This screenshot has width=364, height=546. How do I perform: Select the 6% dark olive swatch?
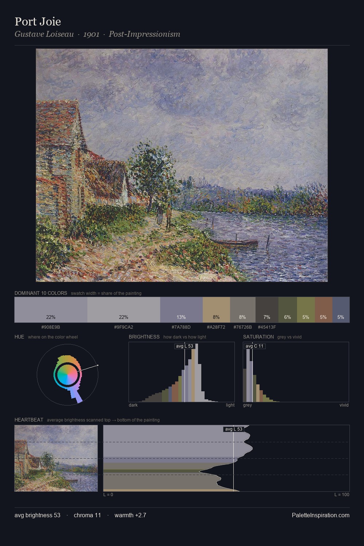(288, 310)
